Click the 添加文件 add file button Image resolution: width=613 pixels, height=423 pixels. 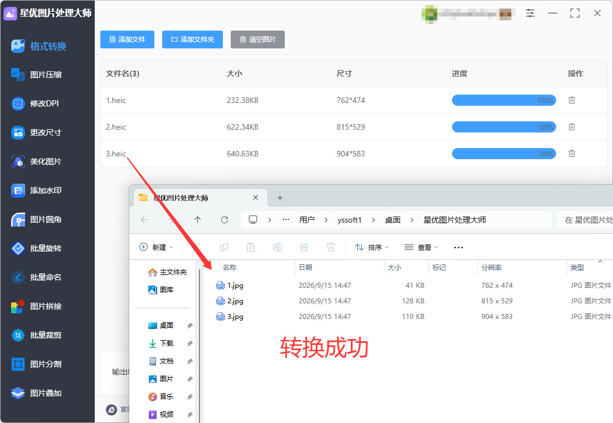(x=127, y=40)
